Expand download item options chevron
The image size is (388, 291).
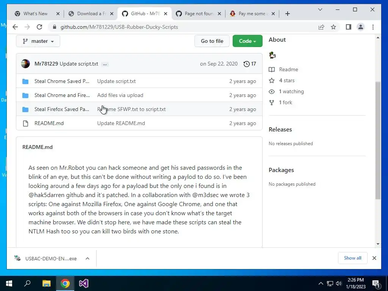[x=88, y=258]
